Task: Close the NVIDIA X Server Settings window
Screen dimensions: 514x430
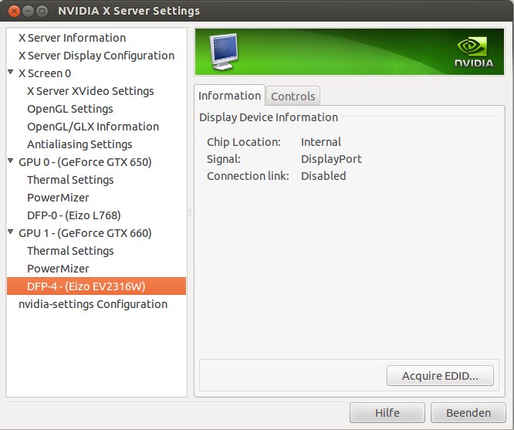Action: 14,11
